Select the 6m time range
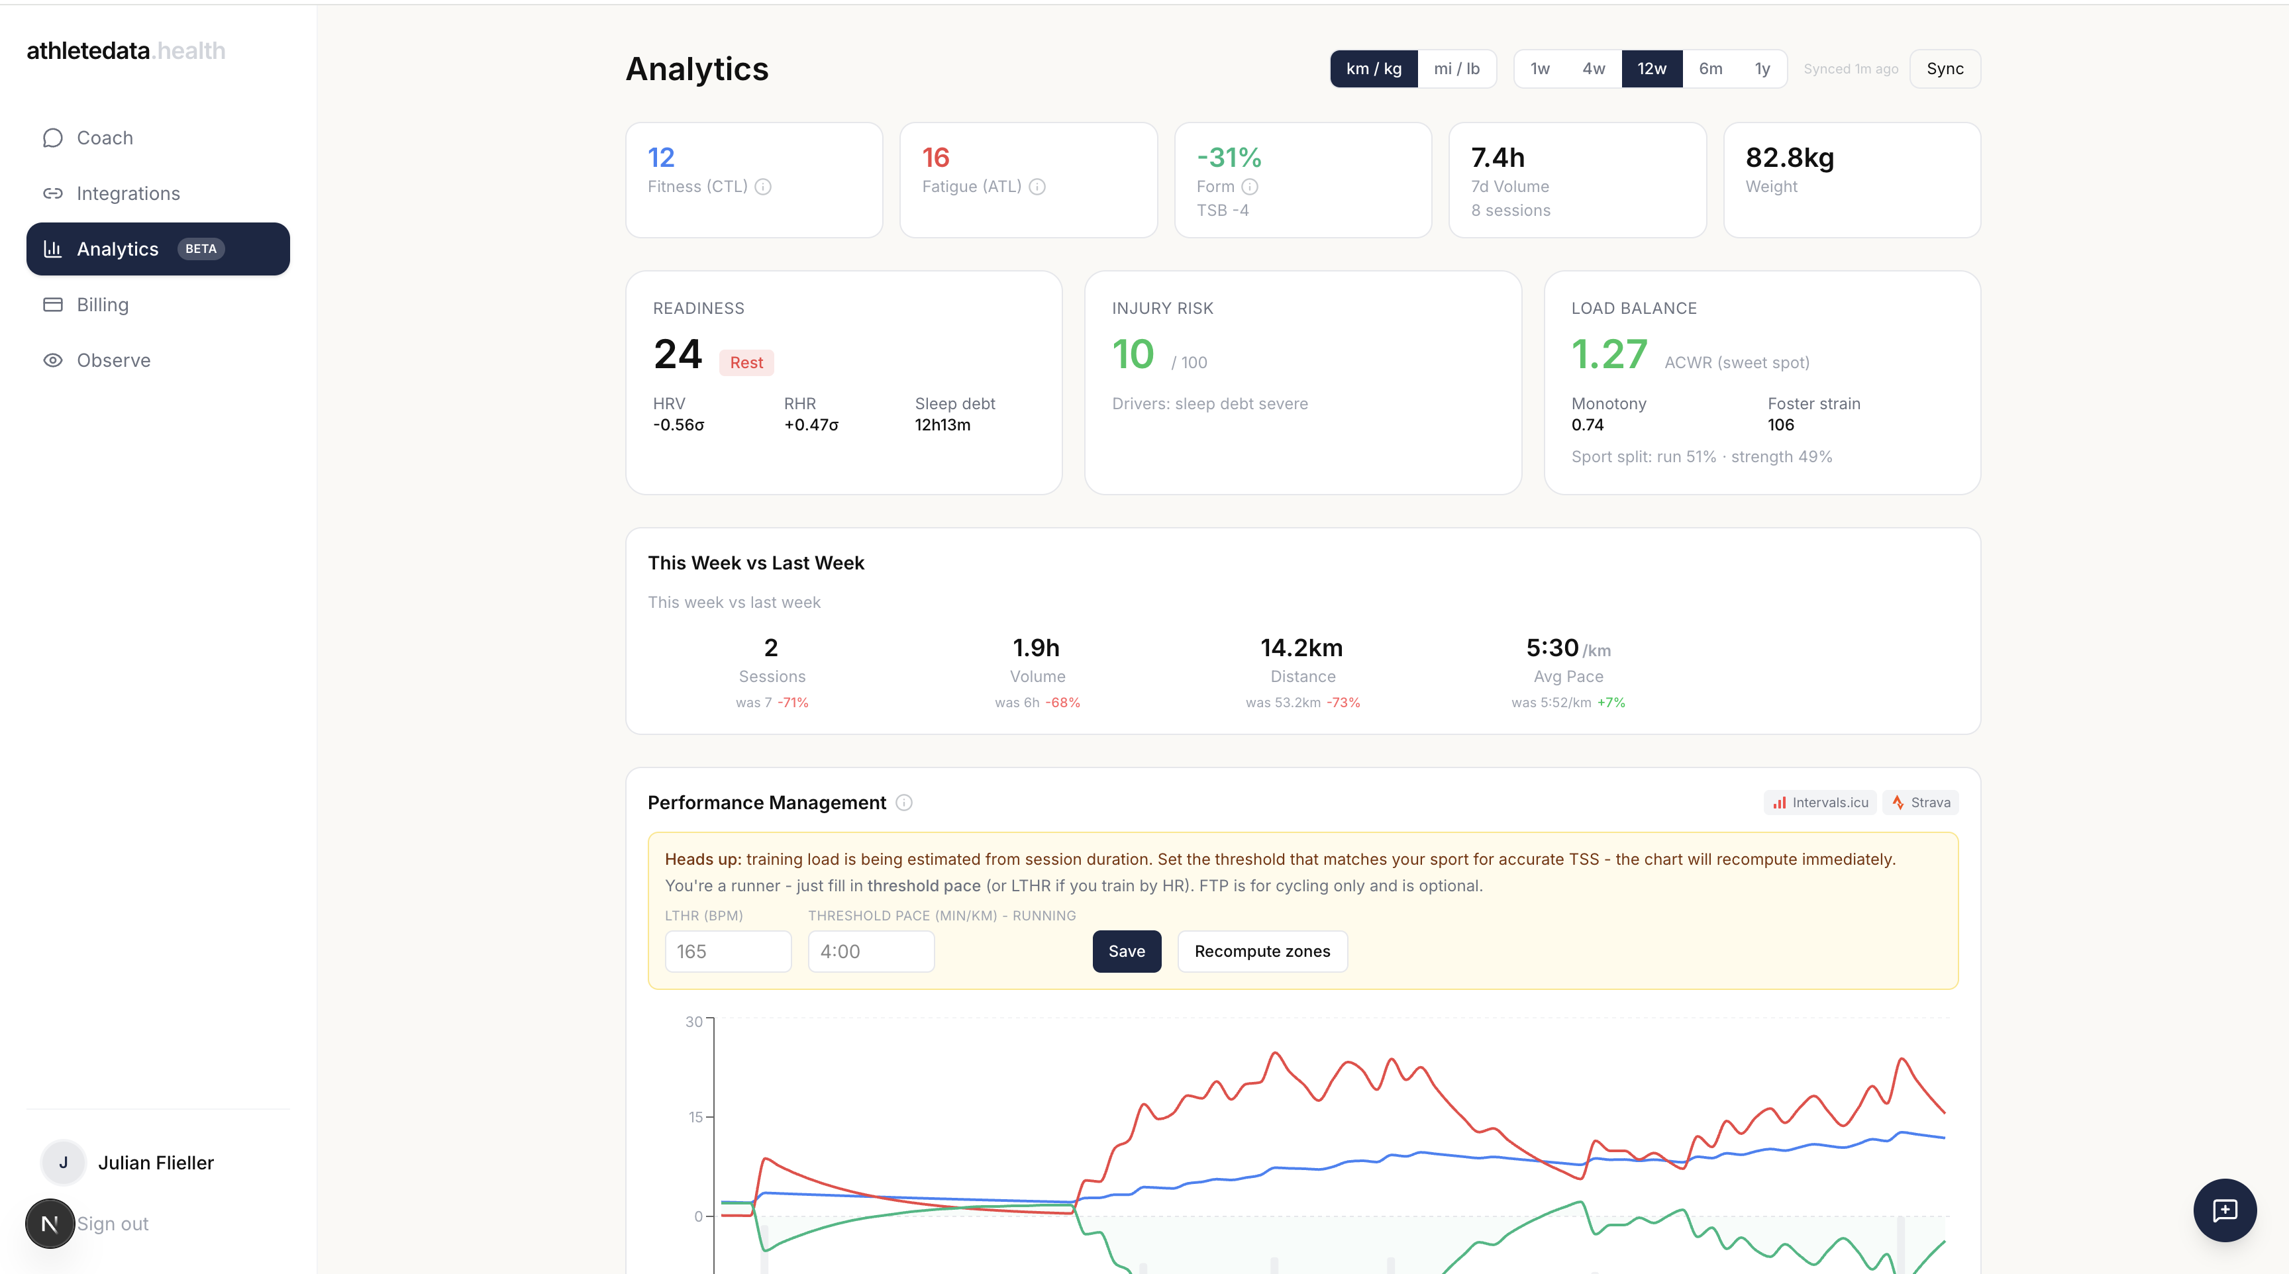This screenshot has width=2289, height=1274. tap(1711, 68)
